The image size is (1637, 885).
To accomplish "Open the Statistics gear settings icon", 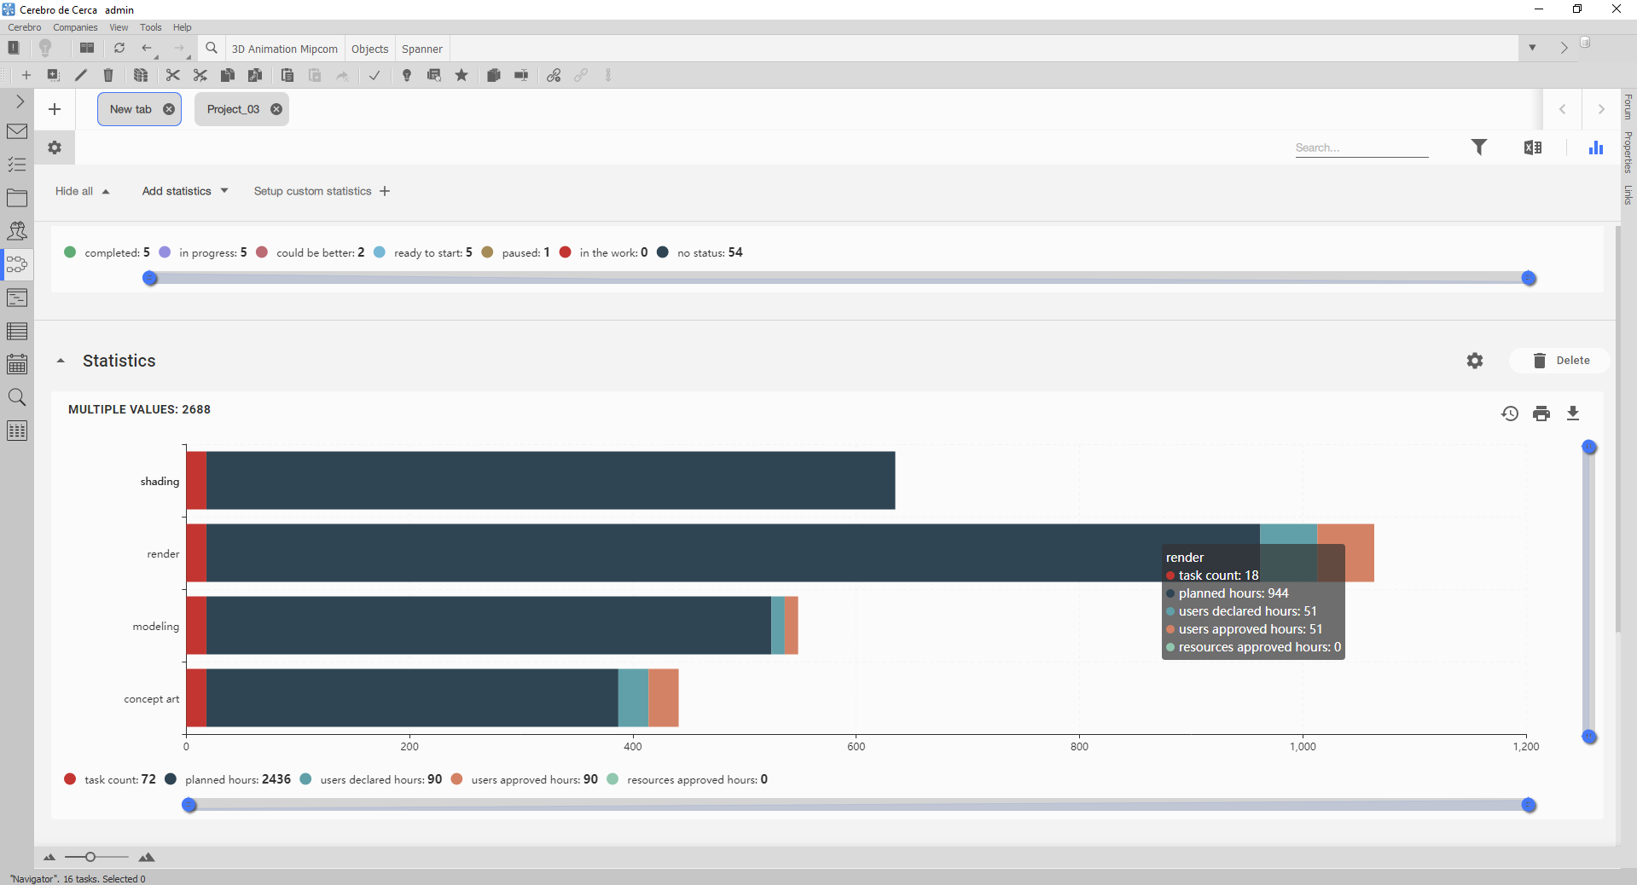I will [1475, 361].
